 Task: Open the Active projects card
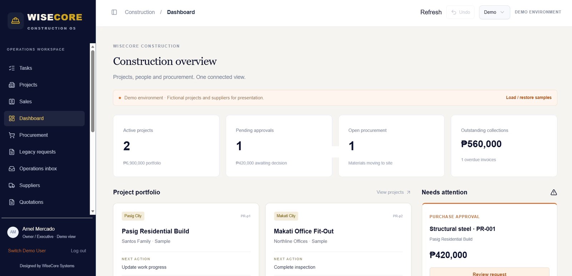pyautogui.click(x=166, y=146)
